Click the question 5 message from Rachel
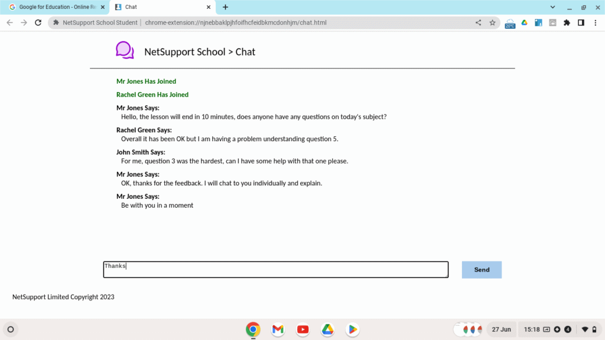This screenshot has height=340, width=605. [230, 139]
